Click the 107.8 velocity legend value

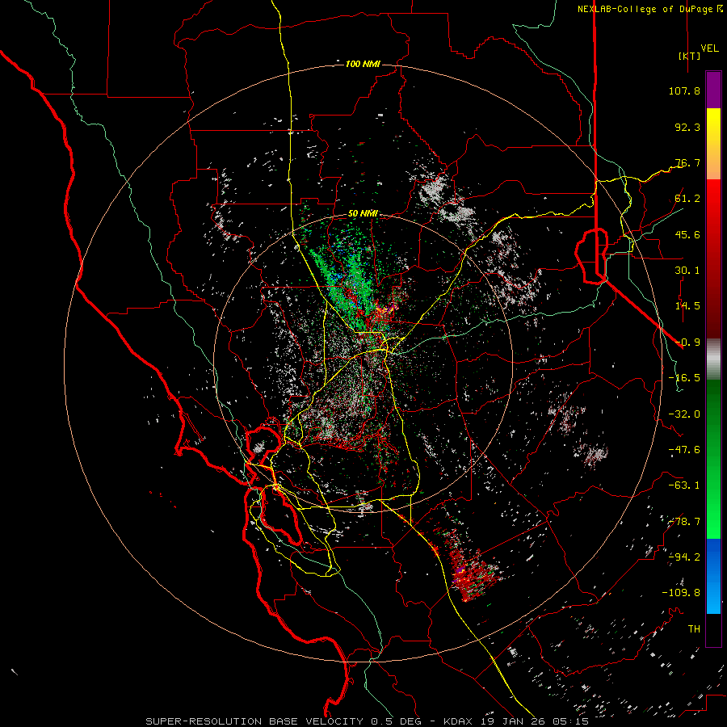pyautogui.click(x=684, y=90)
